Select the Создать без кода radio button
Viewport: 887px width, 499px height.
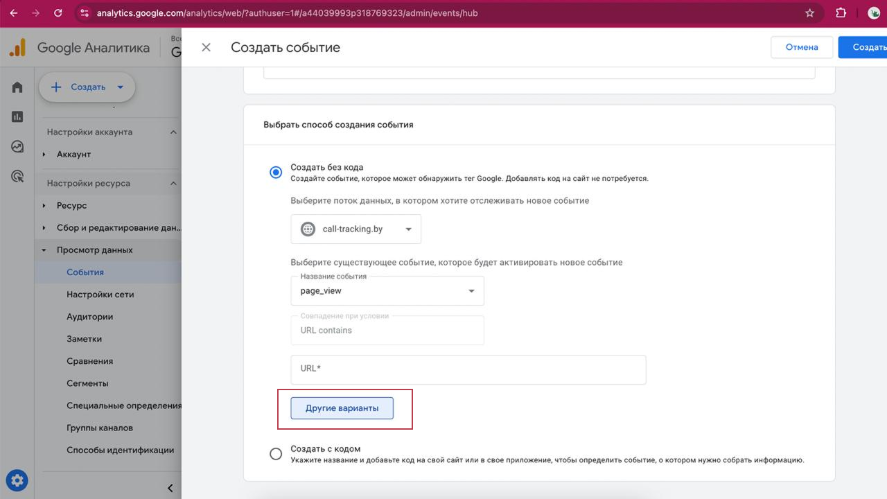(x=276, y=173)
